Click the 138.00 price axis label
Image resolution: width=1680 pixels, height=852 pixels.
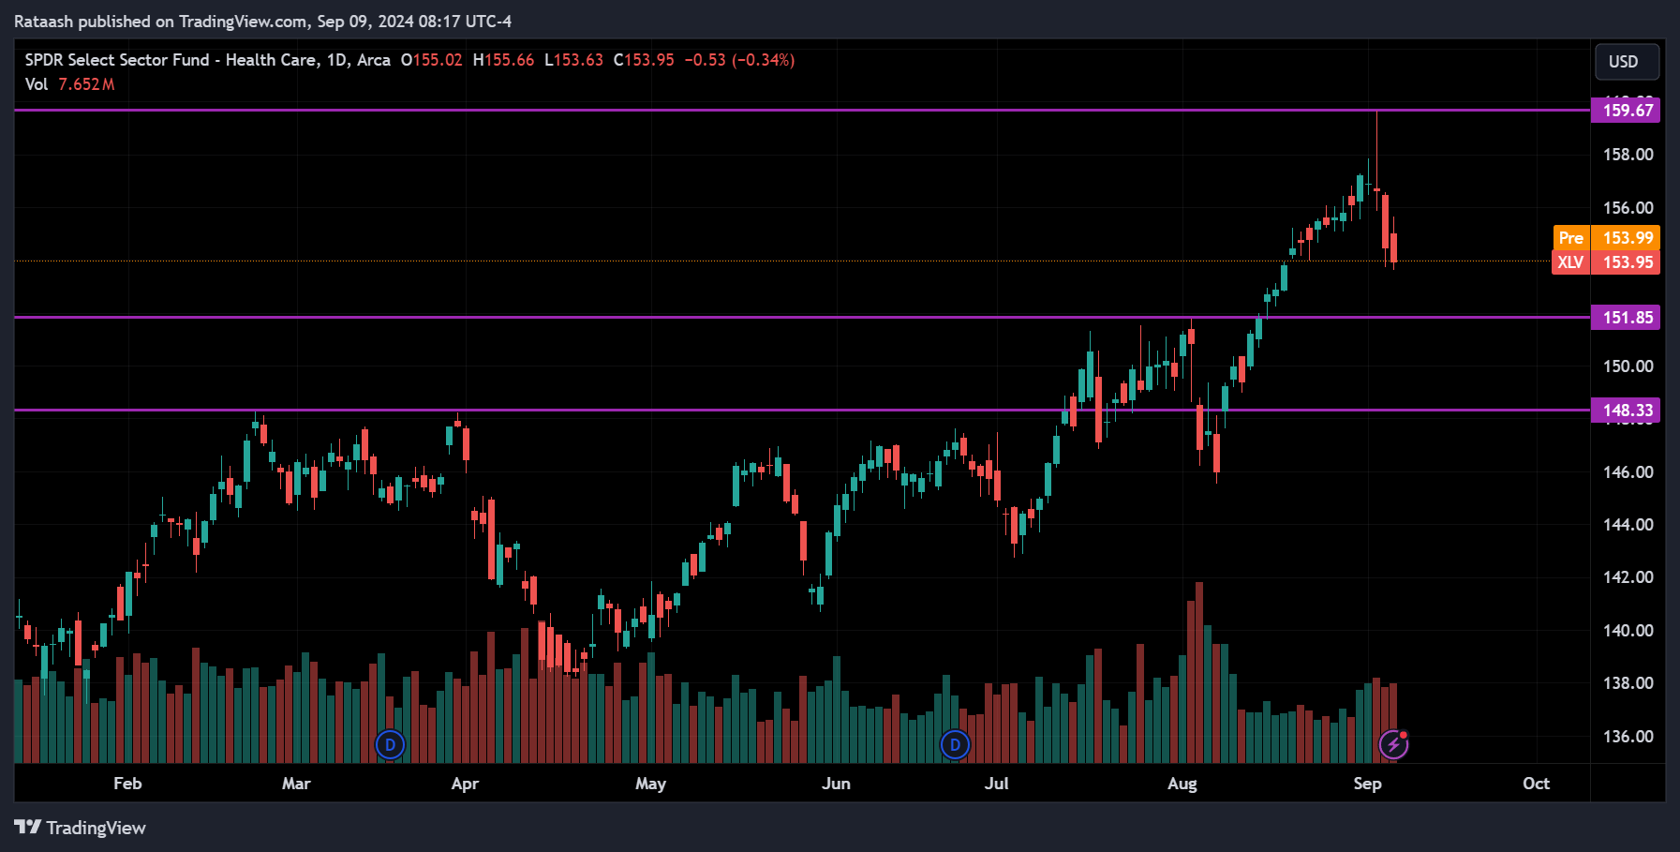tap(1628, 683)
